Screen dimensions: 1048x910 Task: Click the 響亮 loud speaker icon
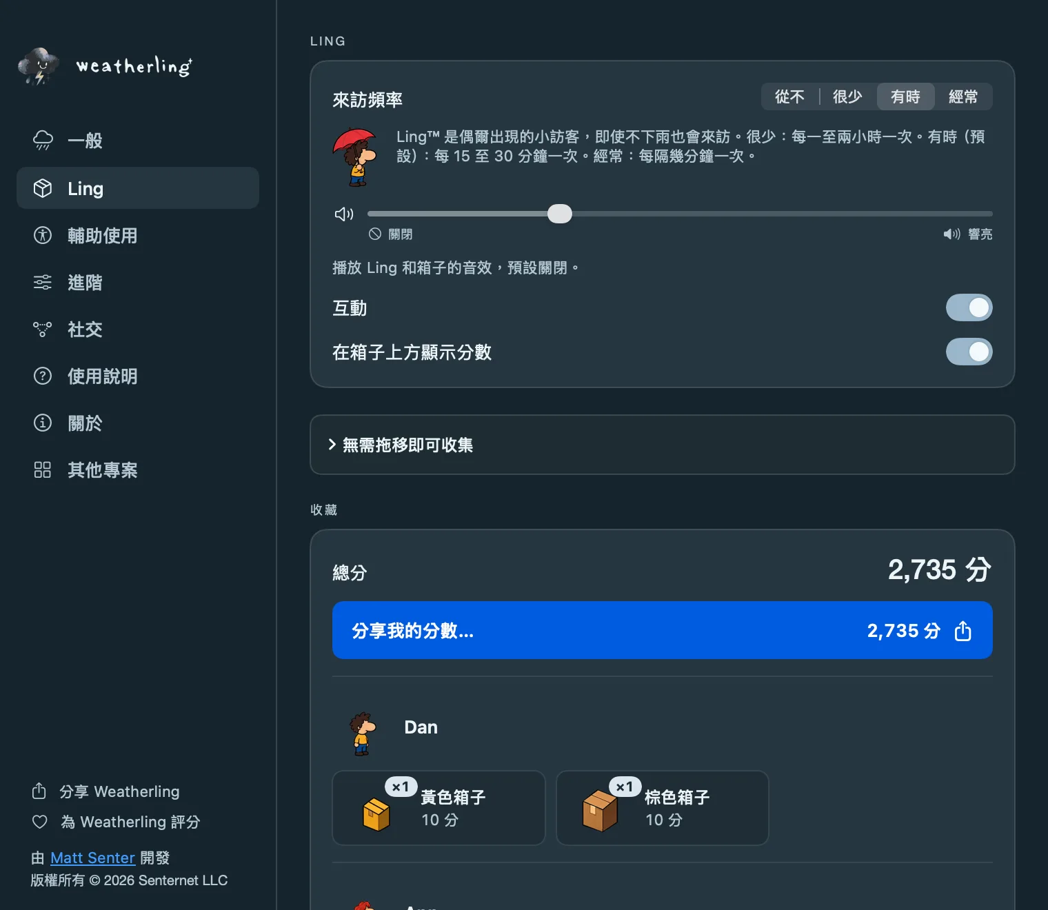coord(951,234)
